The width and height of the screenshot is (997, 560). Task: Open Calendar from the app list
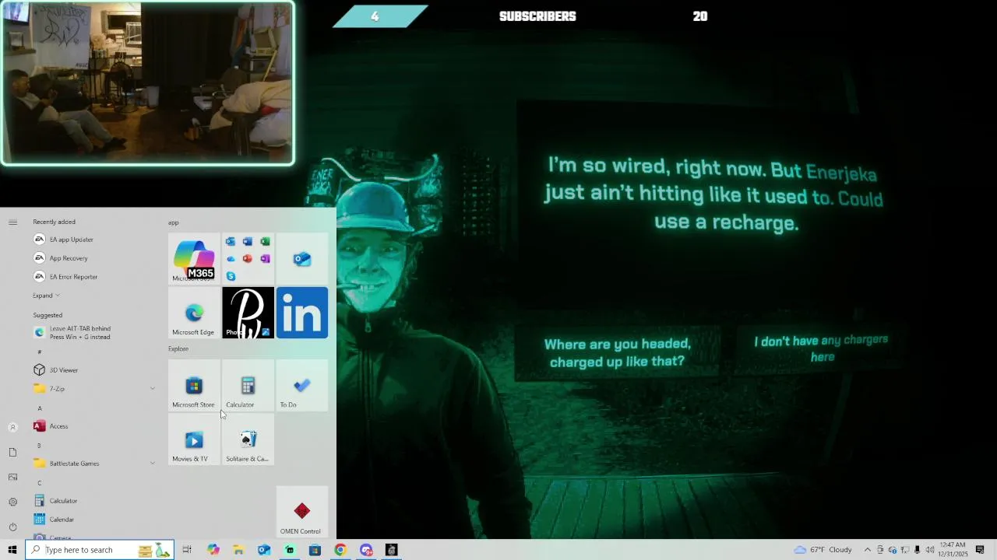tap(93, 520)
